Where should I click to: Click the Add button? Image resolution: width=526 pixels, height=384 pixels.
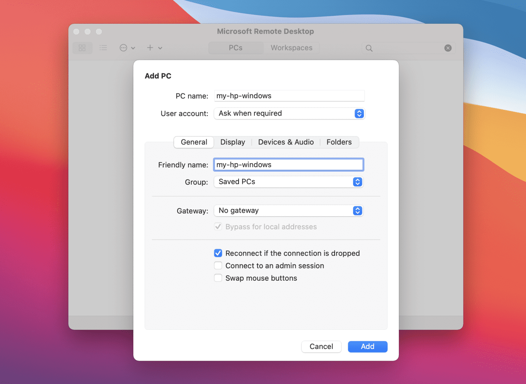pyautogui.click(x=368, y=346)
